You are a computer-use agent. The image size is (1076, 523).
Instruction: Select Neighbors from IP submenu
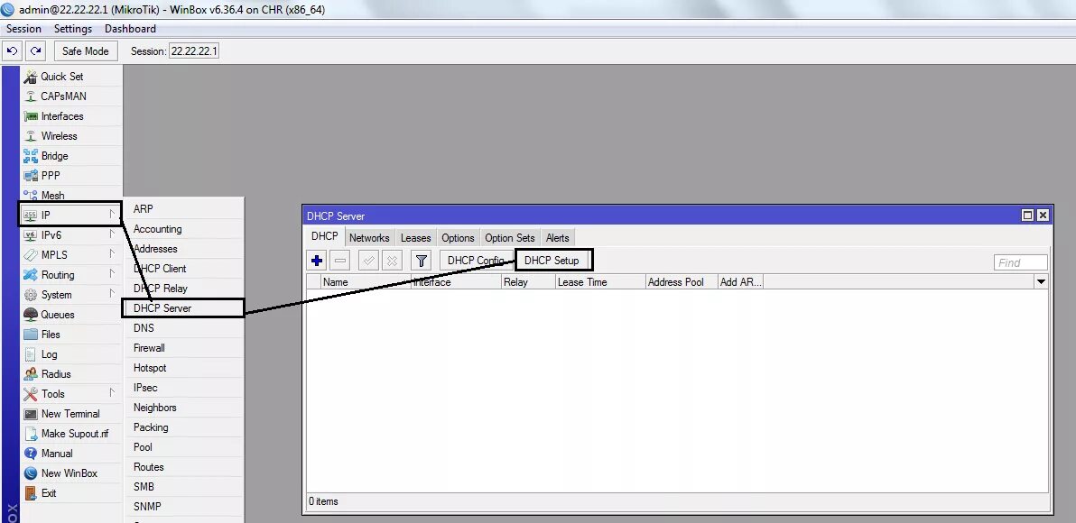(154, 408)
